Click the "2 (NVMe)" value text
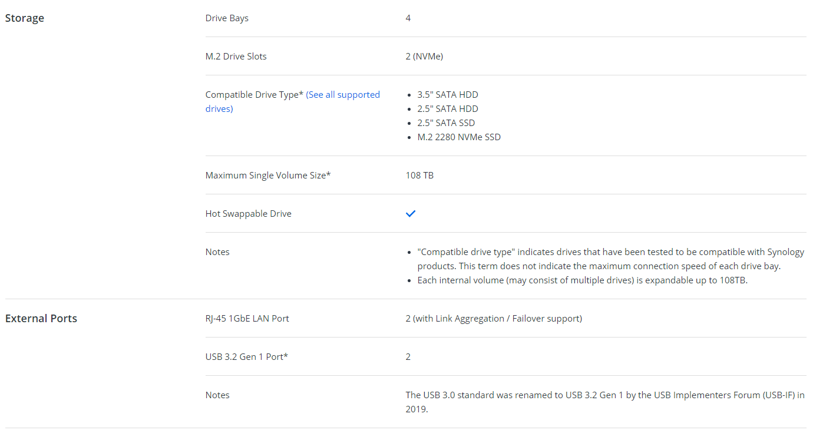 pyautogui.click(x=424, y=57)
